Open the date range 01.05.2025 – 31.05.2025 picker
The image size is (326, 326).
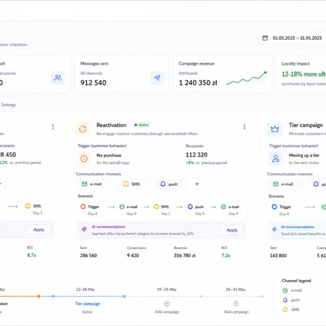point(292,38)
